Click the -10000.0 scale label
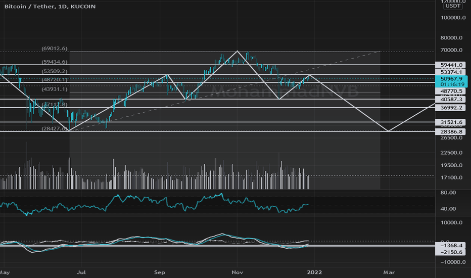Screen dimensions: 471x278 (x=453, y=262)
